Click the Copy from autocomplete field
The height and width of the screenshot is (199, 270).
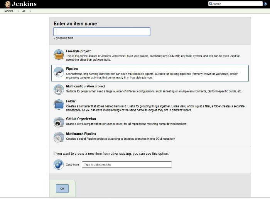(x=127, y=165)
